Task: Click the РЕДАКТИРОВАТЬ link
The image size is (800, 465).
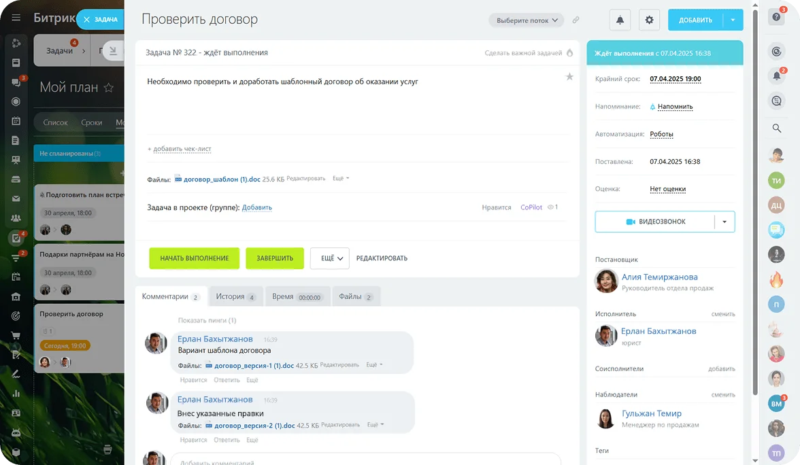Action: pos(382,258)
